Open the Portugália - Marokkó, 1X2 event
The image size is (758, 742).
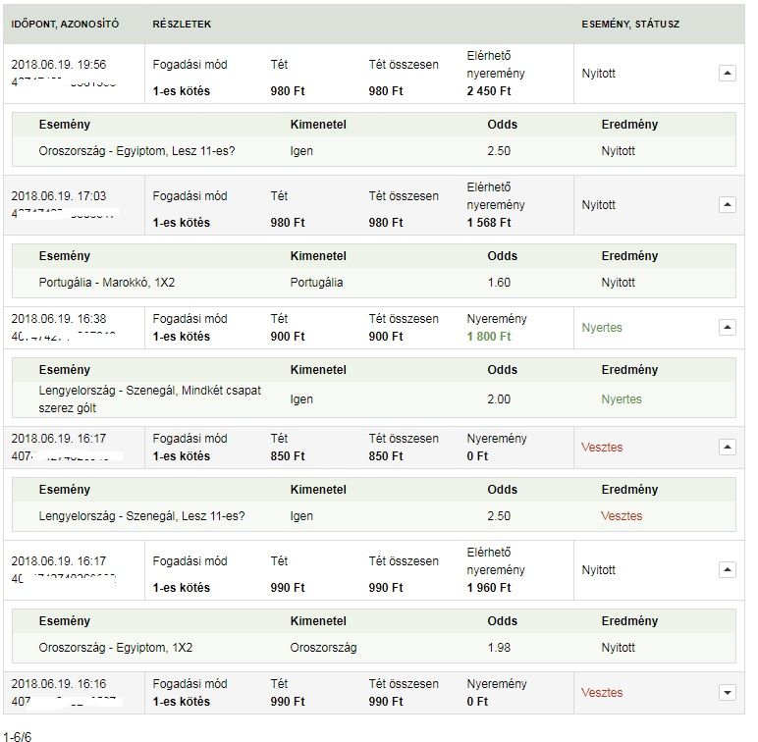(x=107, y=283)
